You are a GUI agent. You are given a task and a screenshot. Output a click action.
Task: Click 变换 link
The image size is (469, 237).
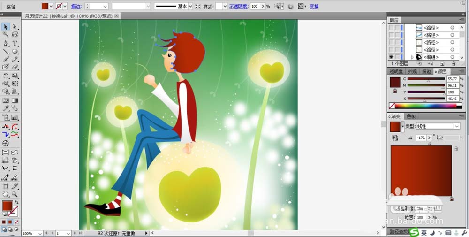(x=314, y=6)
